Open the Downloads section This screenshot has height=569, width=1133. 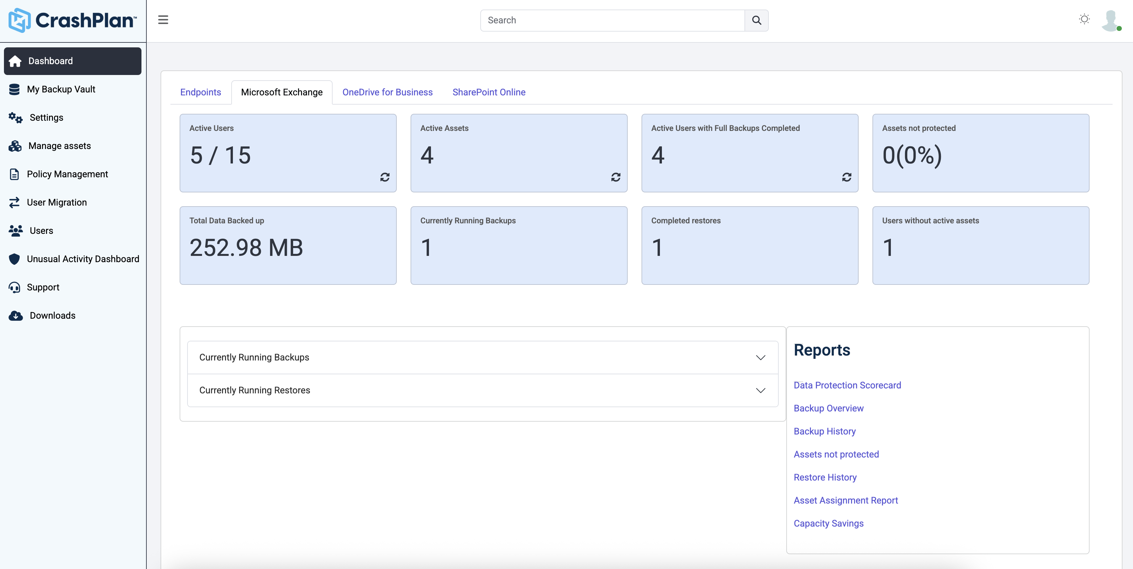coord(52,315)
